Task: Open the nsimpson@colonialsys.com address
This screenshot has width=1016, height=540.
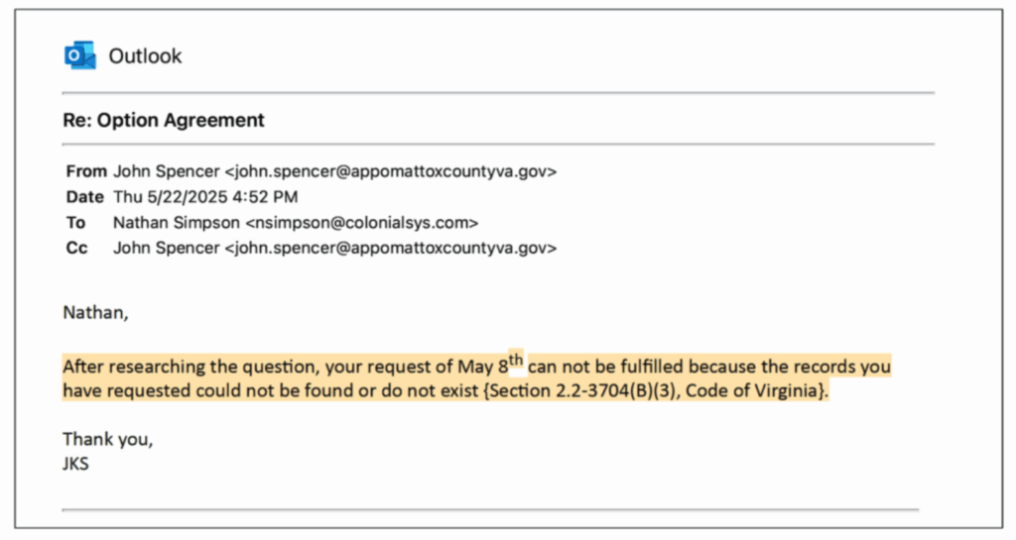Action: pos(361,223)
